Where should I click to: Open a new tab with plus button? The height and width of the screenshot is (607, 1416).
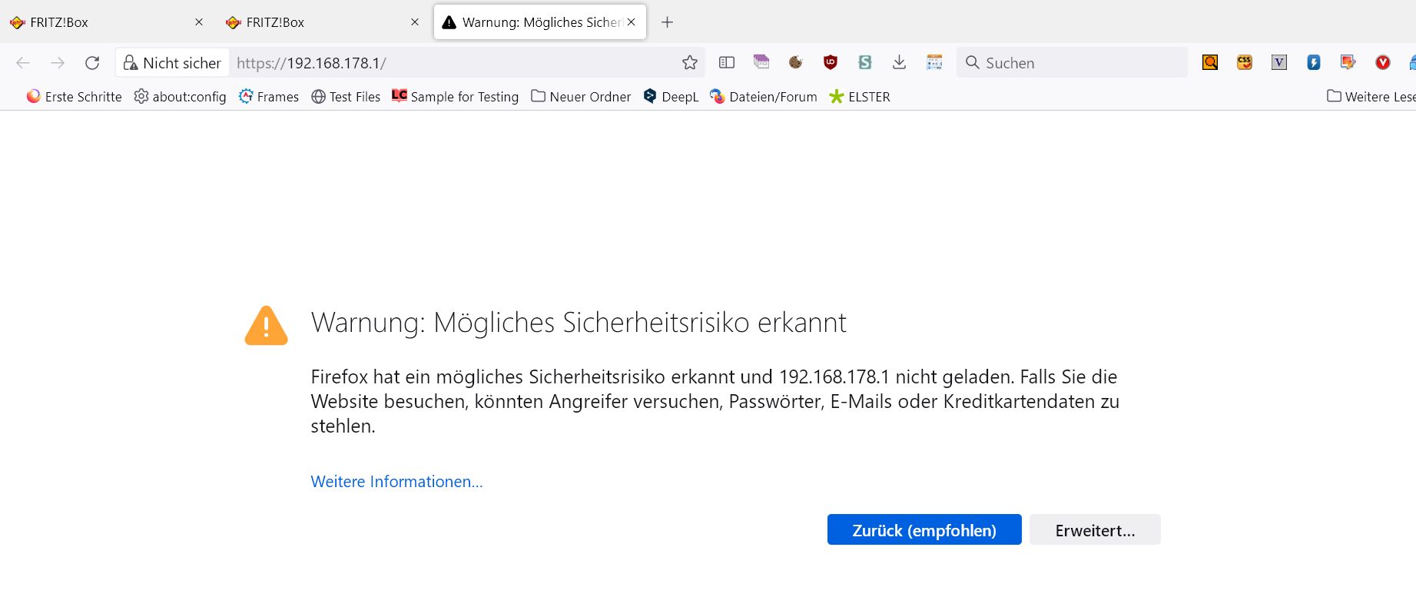[667, 22]
